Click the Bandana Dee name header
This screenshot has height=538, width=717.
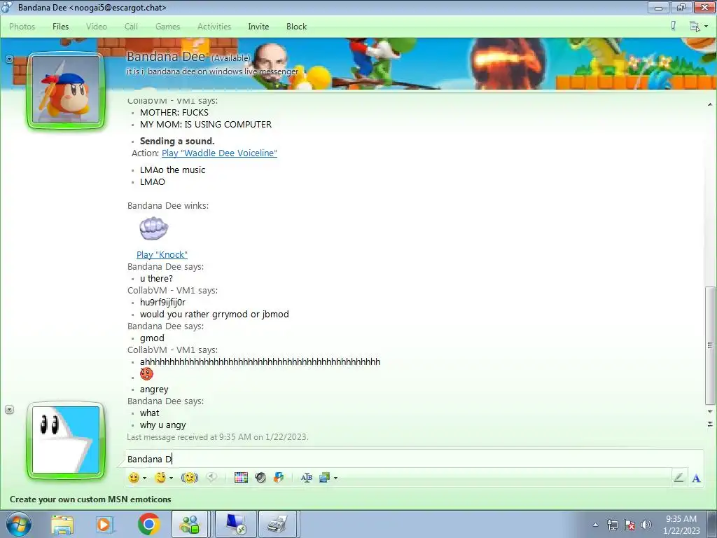165,56
